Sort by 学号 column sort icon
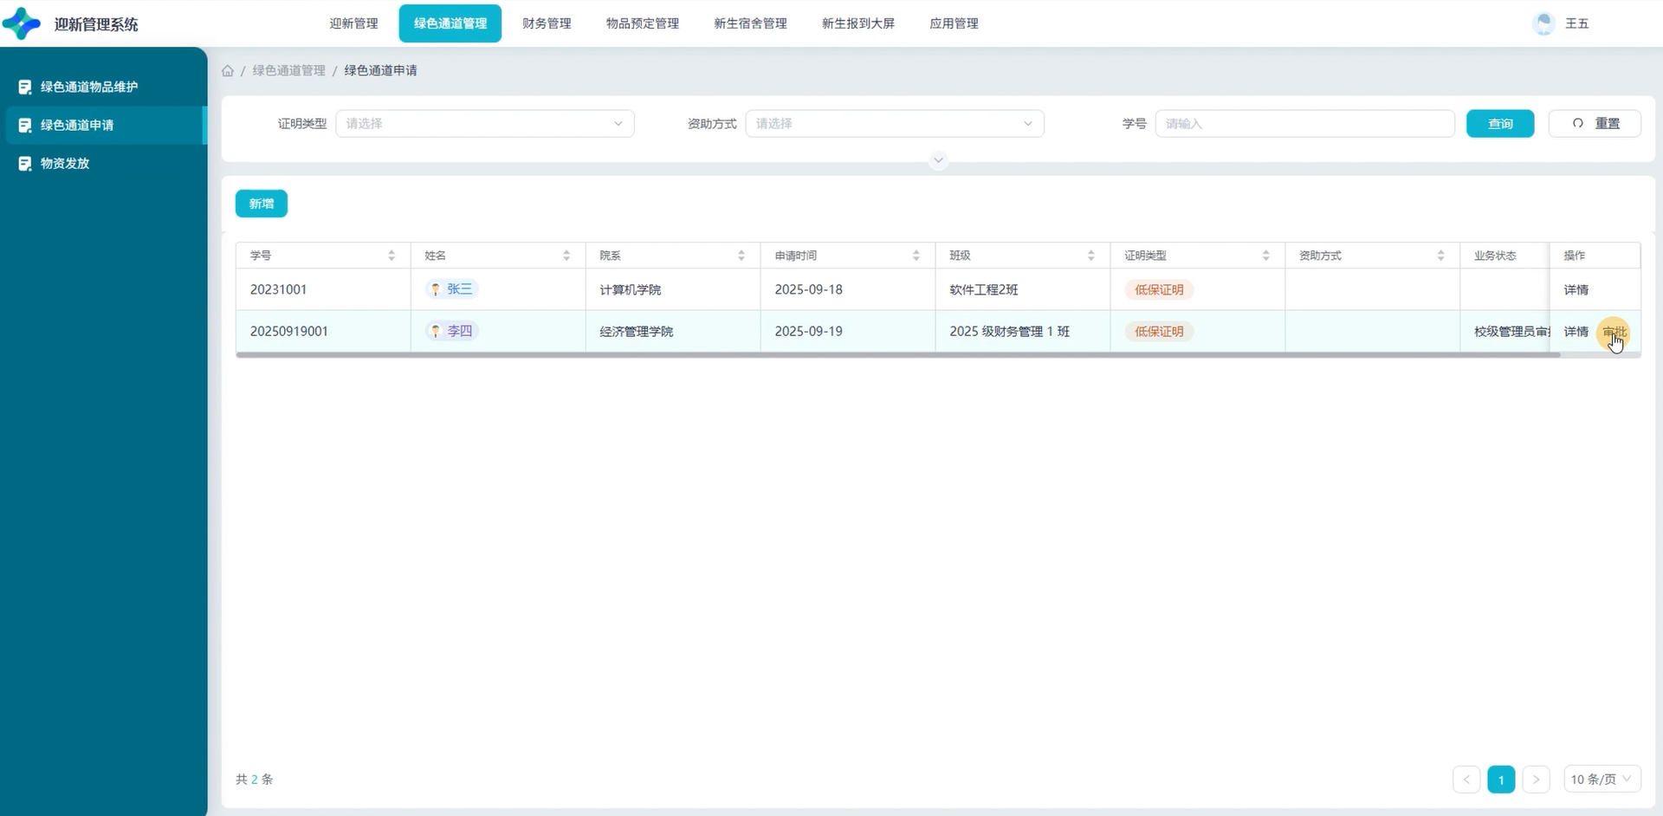Screen dimensions: 1663x816 coord(391,256)
